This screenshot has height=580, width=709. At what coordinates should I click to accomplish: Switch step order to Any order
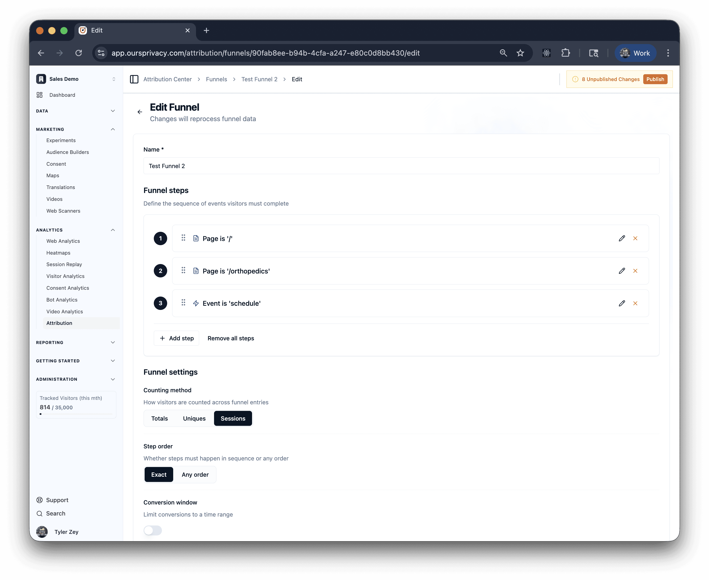(195, 475)
